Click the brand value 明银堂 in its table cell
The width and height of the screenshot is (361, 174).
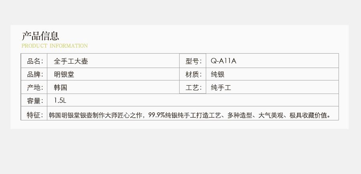pyautogui.click(x=64, y=74)
